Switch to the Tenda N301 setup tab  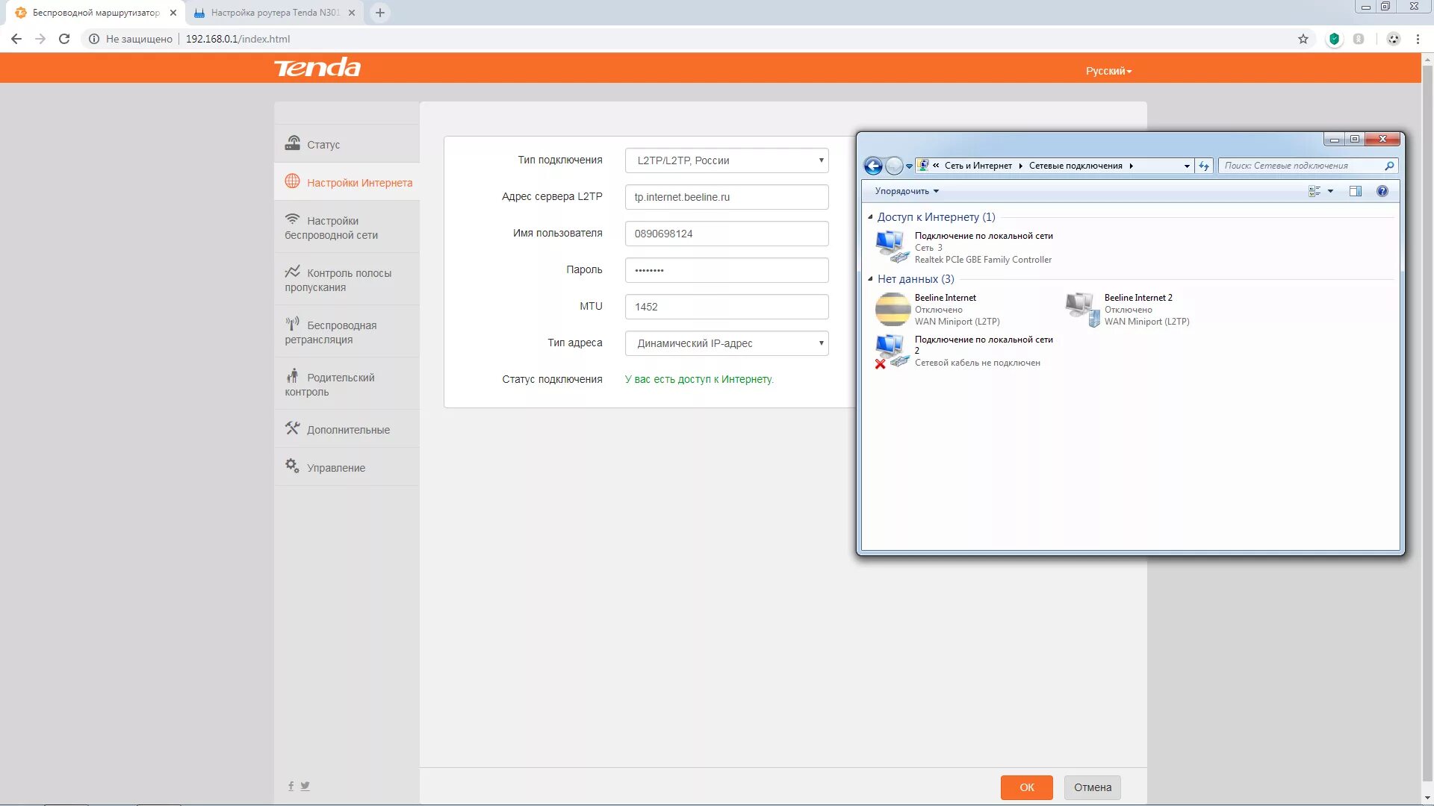tap(274, 13)
